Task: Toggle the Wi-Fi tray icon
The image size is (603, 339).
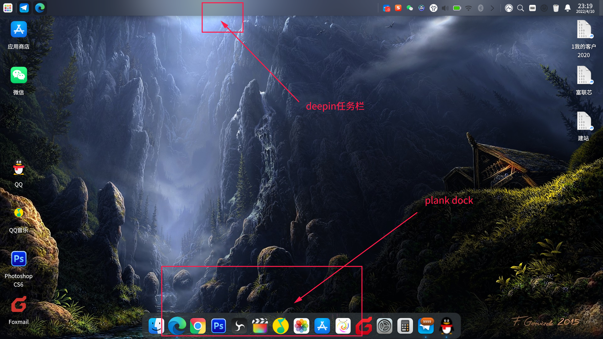Action: 469,8
